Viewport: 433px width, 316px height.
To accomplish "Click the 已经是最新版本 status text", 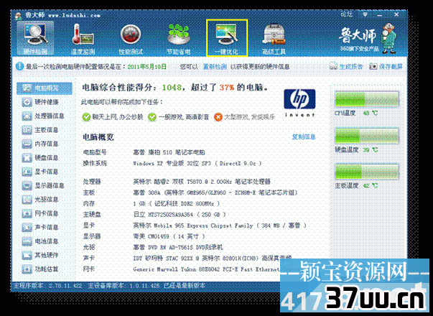I will click(x=185, y=286).
